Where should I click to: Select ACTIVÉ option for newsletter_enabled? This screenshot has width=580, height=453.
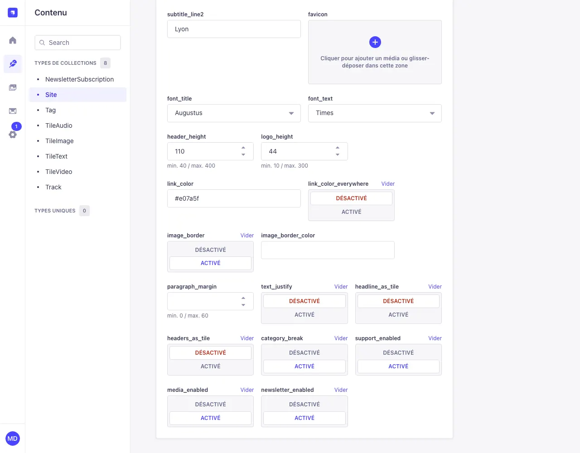click(304, 418)
